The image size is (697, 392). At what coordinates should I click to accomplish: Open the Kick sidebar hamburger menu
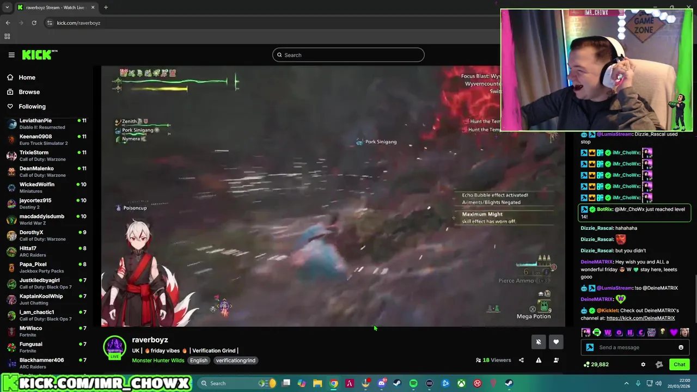[x=11, y=55]
